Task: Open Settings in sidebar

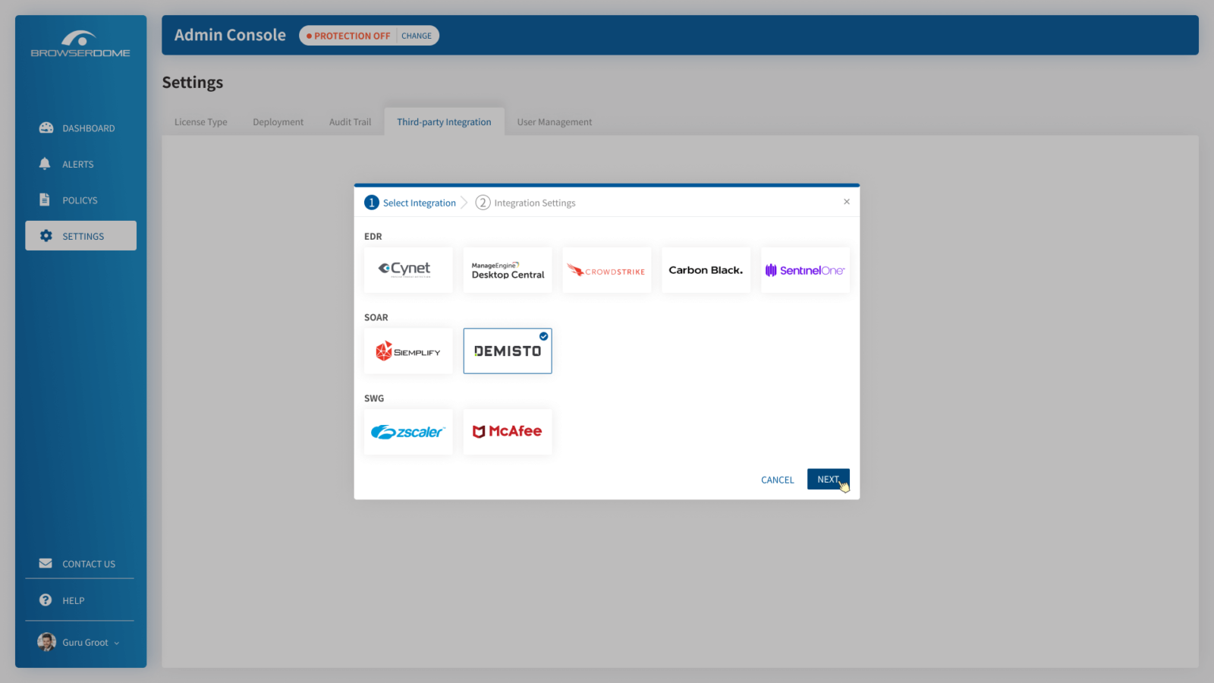Action: coord(80,236)
